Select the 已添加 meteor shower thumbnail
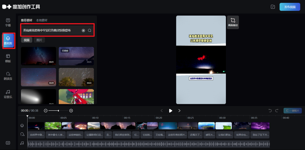The height and width of the screenshot is (150, 305). tap(76, 56)
